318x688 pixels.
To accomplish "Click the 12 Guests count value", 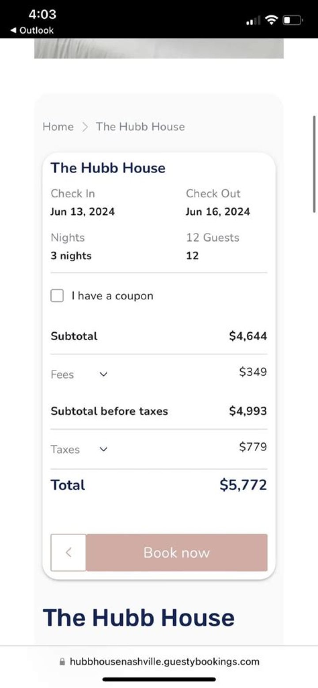I will coord(192,256).
